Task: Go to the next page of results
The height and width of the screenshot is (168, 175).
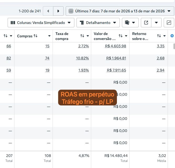Action: [58, 11]
